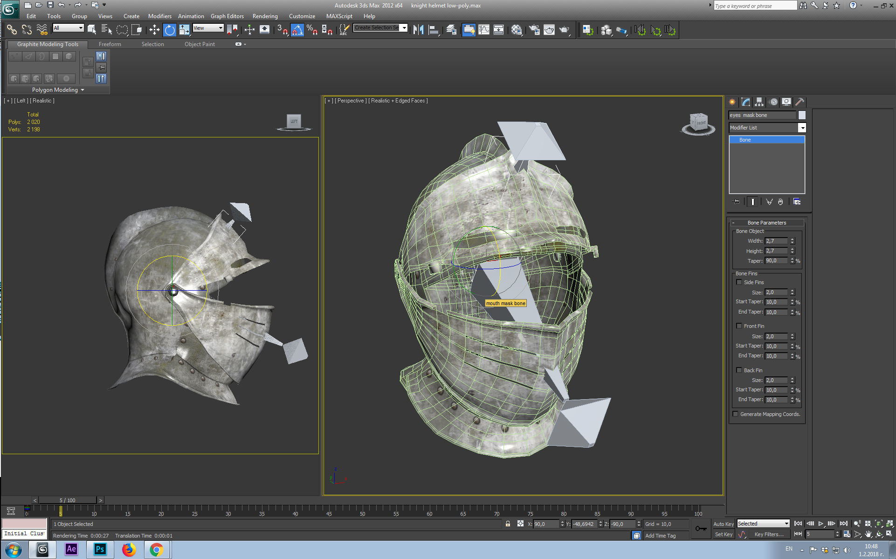Image resolution: width=896 pixels, height=559 pixels.
Task: Open the Create Selection Set dropdown
Action: [x=380, y=28]
